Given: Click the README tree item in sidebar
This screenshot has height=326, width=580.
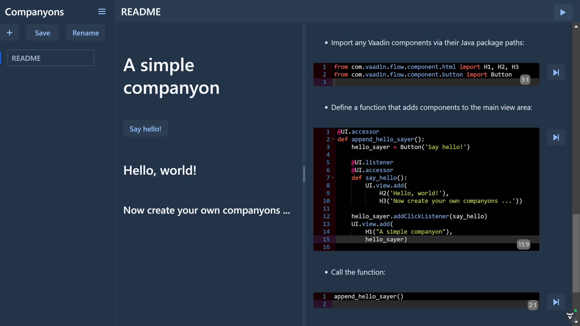Looking at the screenshot, I should (x=50, y=58).
